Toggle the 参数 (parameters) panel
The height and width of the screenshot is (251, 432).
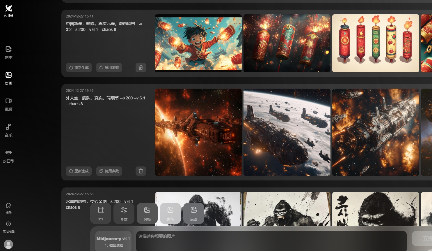(x=124, y=213)
